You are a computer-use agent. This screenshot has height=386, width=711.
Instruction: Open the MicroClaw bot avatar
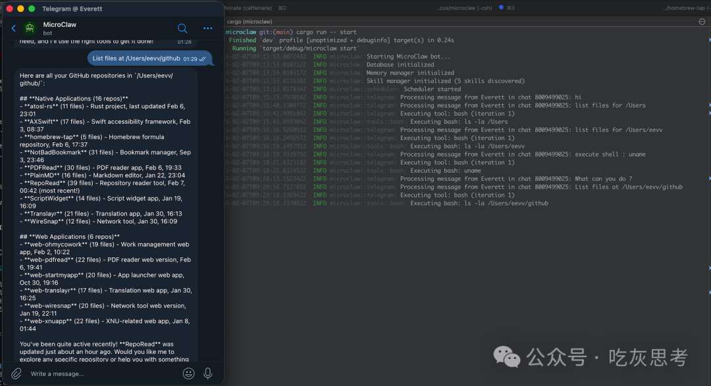[x=30, y=28]
